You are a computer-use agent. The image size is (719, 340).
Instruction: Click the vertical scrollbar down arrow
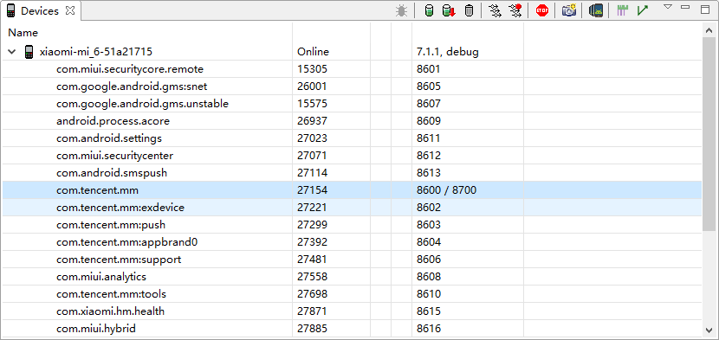click(709, 330)
